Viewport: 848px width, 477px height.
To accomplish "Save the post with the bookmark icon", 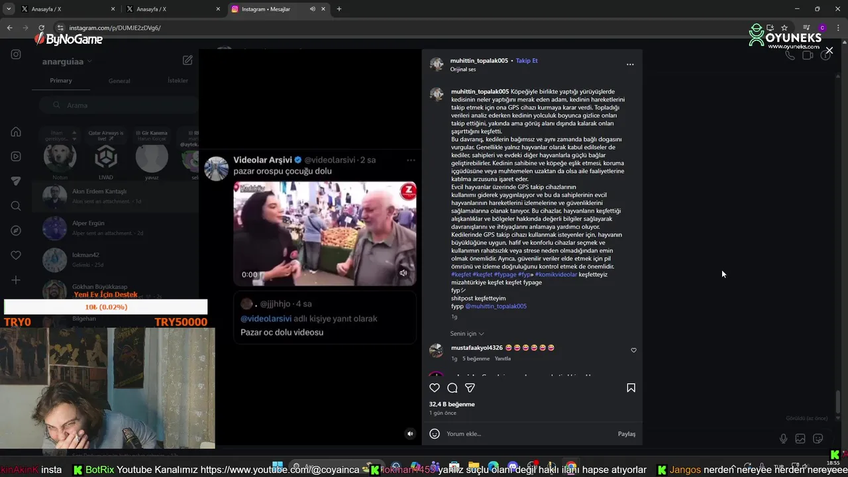I will [631, 388].
